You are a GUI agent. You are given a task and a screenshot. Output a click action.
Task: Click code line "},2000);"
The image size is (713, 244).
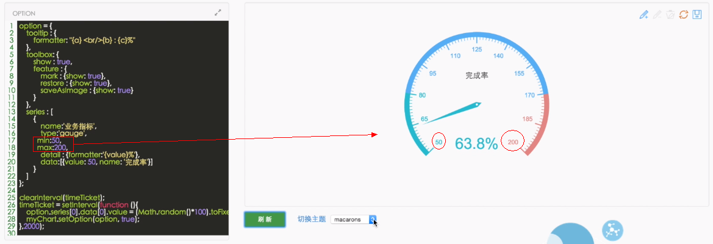tap(32, 226)
